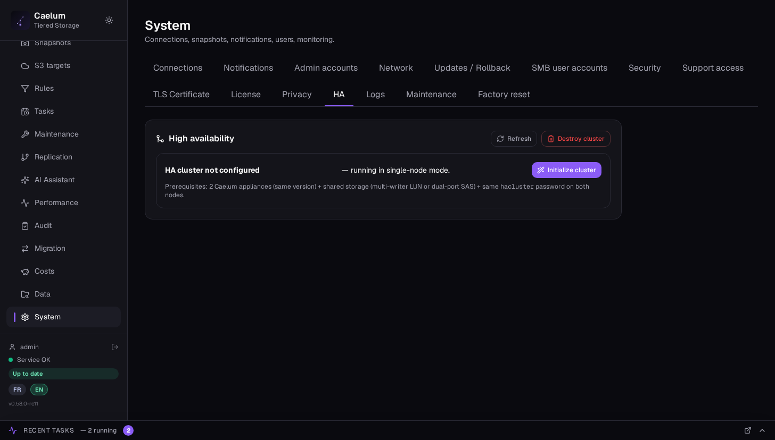
Task: Click the Tasks calendar icon
Action: pyautogui.click(x=25, y=112)
